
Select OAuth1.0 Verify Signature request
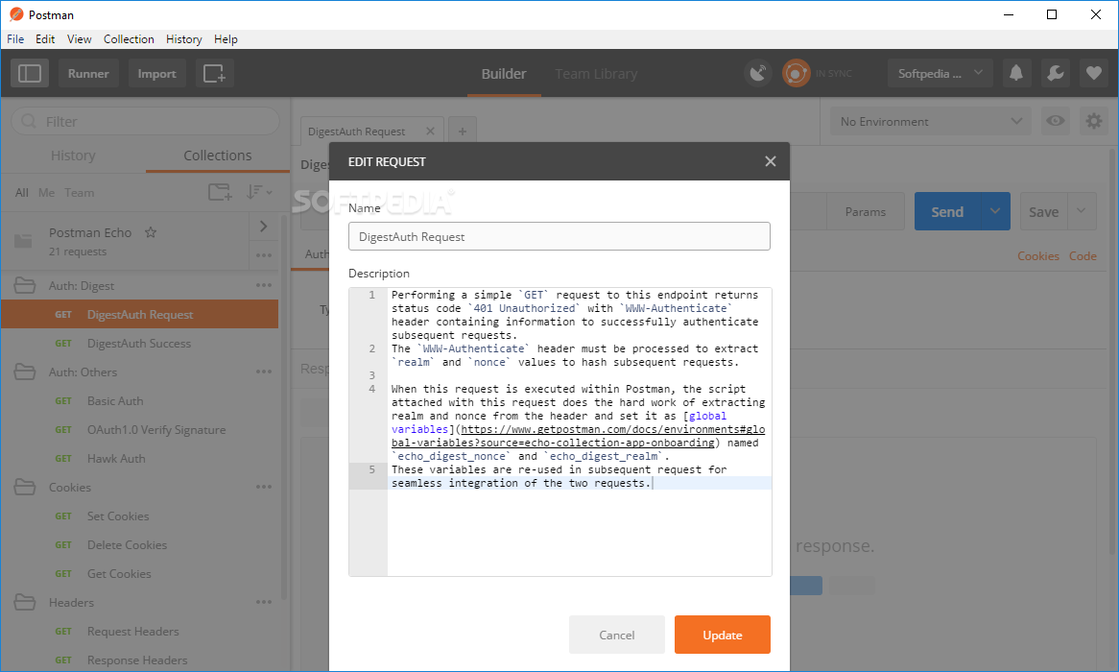click(x=140, y=430)
